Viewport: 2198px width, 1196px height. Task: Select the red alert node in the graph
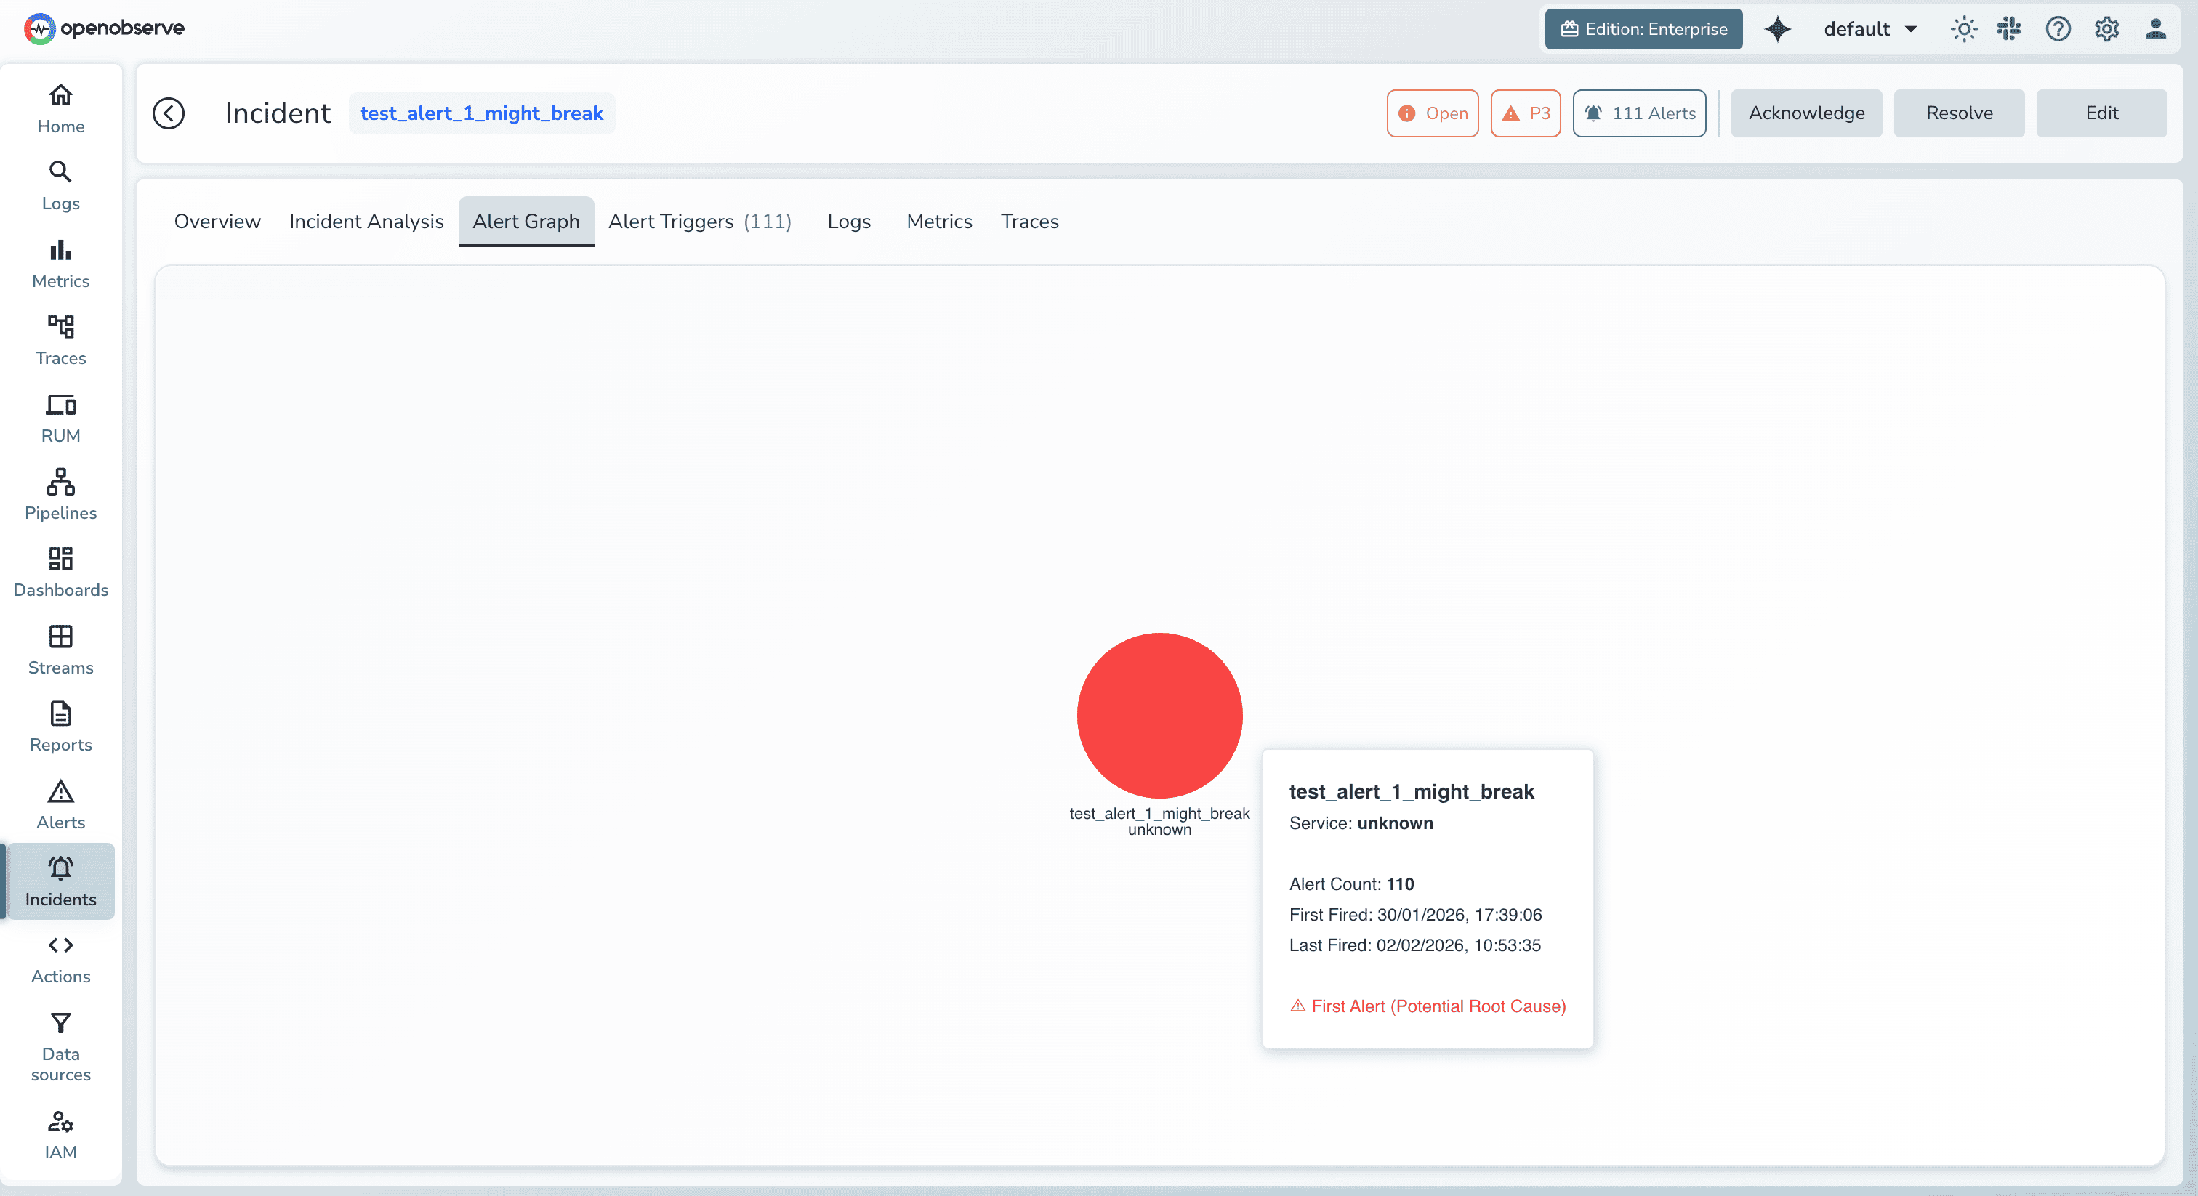[1159, 716]
